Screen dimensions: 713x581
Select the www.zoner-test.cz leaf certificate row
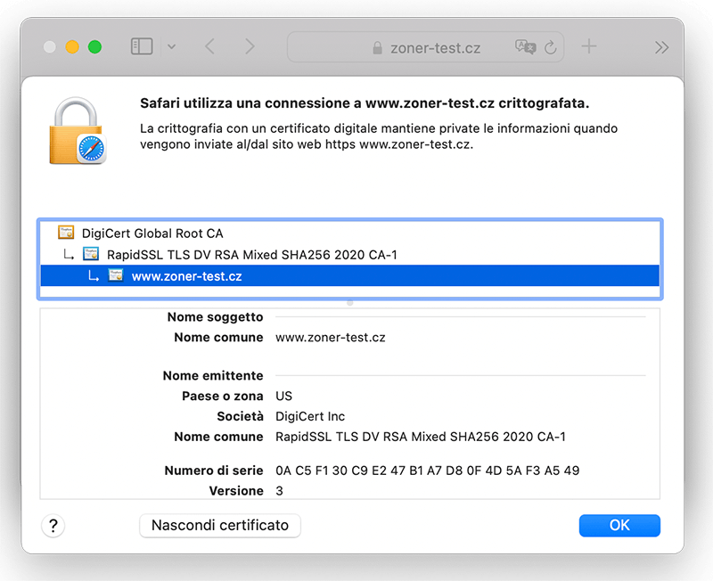(x=349, y=276)
